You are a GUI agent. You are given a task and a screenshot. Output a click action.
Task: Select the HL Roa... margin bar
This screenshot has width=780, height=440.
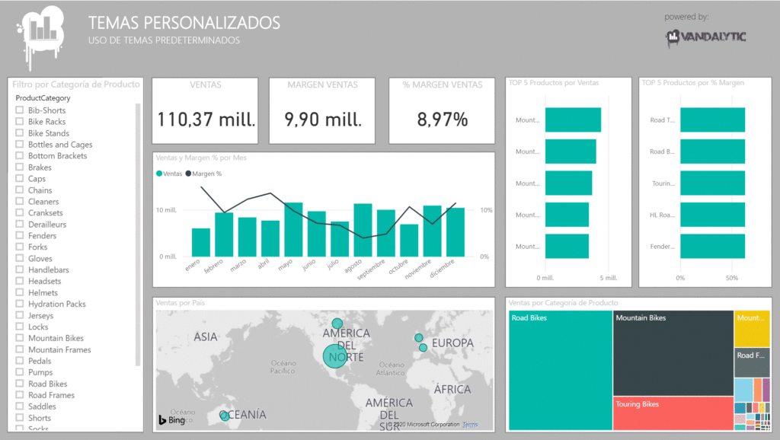[712, 215]
